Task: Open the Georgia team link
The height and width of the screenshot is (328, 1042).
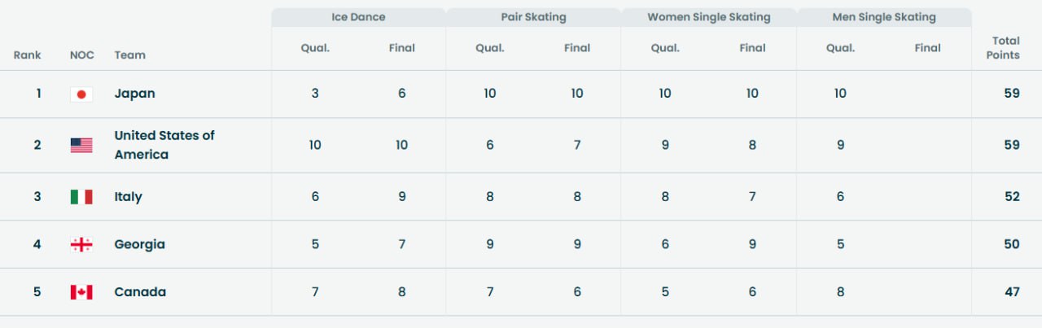Action: [x=139, y=244]
